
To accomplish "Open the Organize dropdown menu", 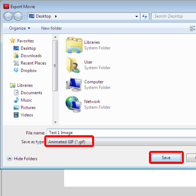I will [x=20, y=28].
